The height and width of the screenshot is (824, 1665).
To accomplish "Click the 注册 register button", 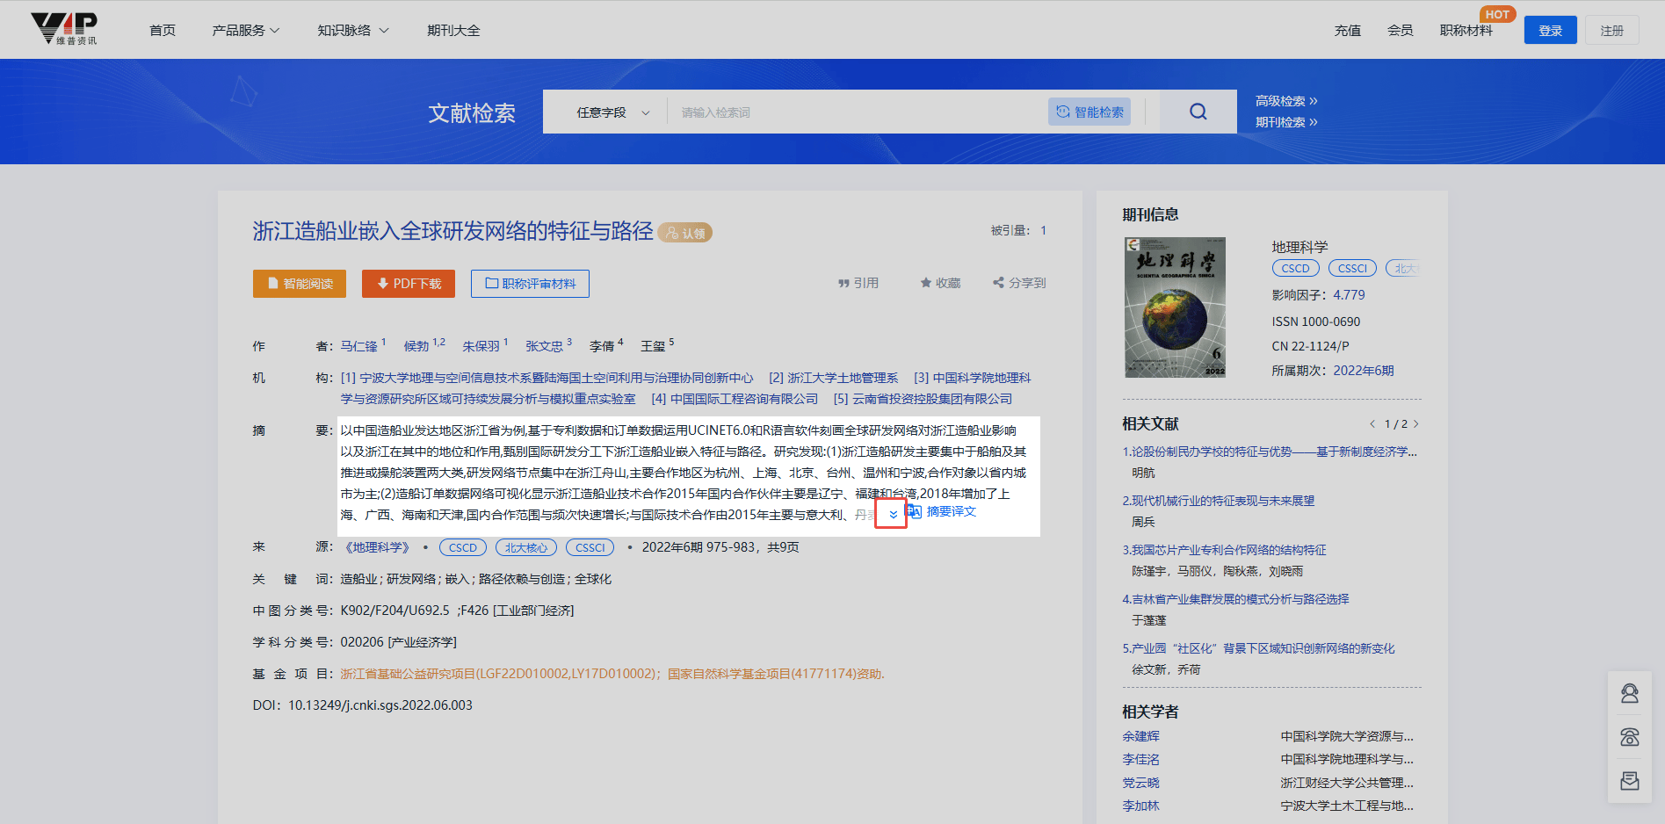I will tap(1612, 31).
